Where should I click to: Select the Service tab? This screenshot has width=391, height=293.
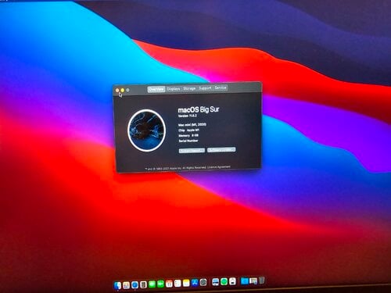coord(221,88)
